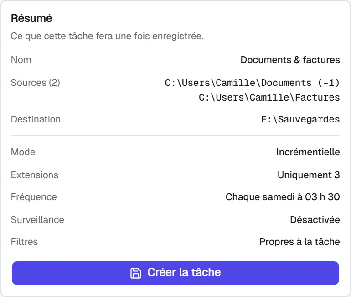The height and width of the screenshot is (297, 351).
Task: Select the description "Ce que cette tâche fera une fois enregistrée."
Action: (107, 36)
